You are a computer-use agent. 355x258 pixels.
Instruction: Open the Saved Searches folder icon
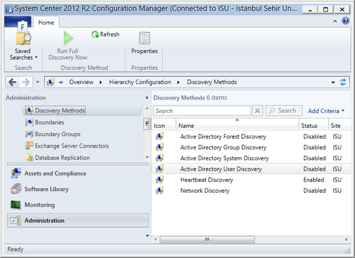[23, 39]
